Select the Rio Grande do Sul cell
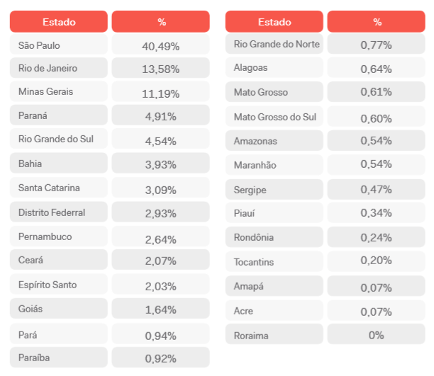The width and height of the screenshot is (434, 376). [x=59, y=139]
